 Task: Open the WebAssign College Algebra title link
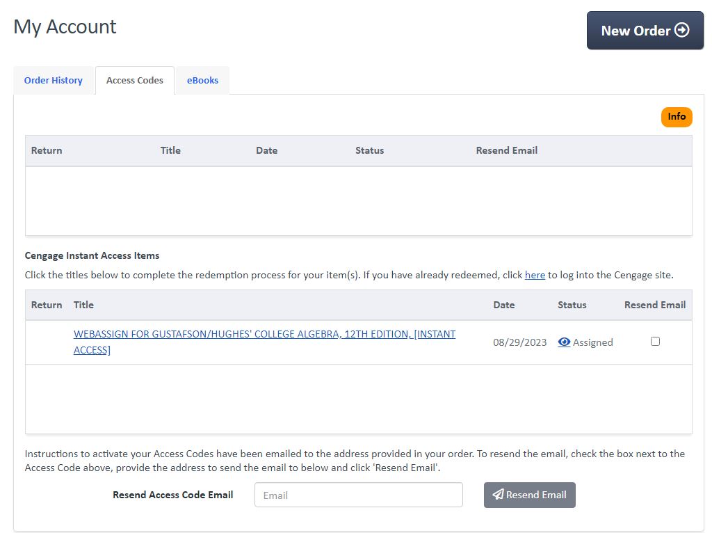[264, 335]
